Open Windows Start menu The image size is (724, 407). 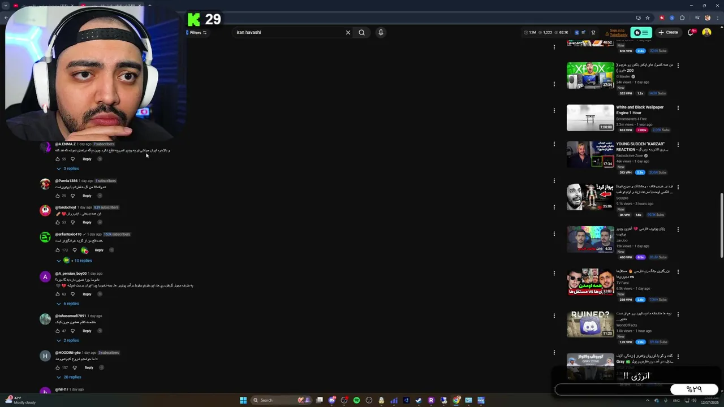click(x=243, y=400)
